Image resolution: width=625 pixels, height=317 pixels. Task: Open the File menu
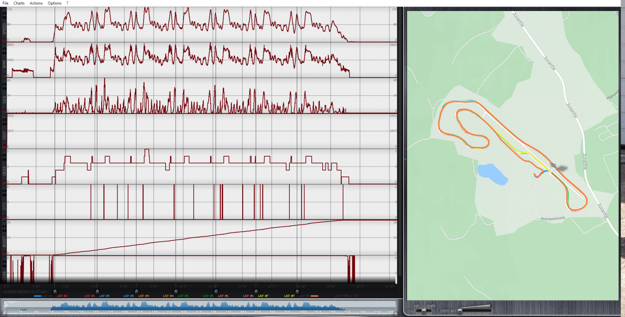[x=5, y=3]
